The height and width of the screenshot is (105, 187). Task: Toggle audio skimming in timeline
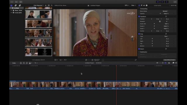(160, 63)
